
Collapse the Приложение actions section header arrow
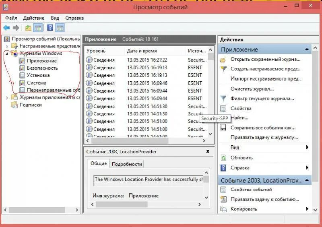[307, 49]
